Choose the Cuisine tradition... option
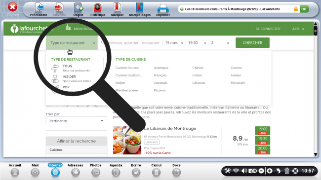This screenshot has width=321, height=180. (x=128, y=75)
